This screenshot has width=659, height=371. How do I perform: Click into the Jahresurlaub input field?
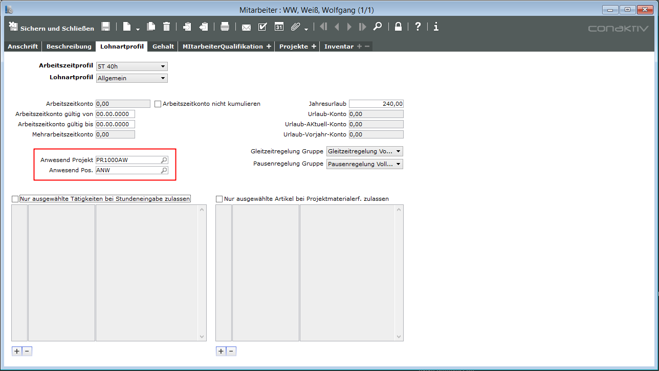[376, 104]
